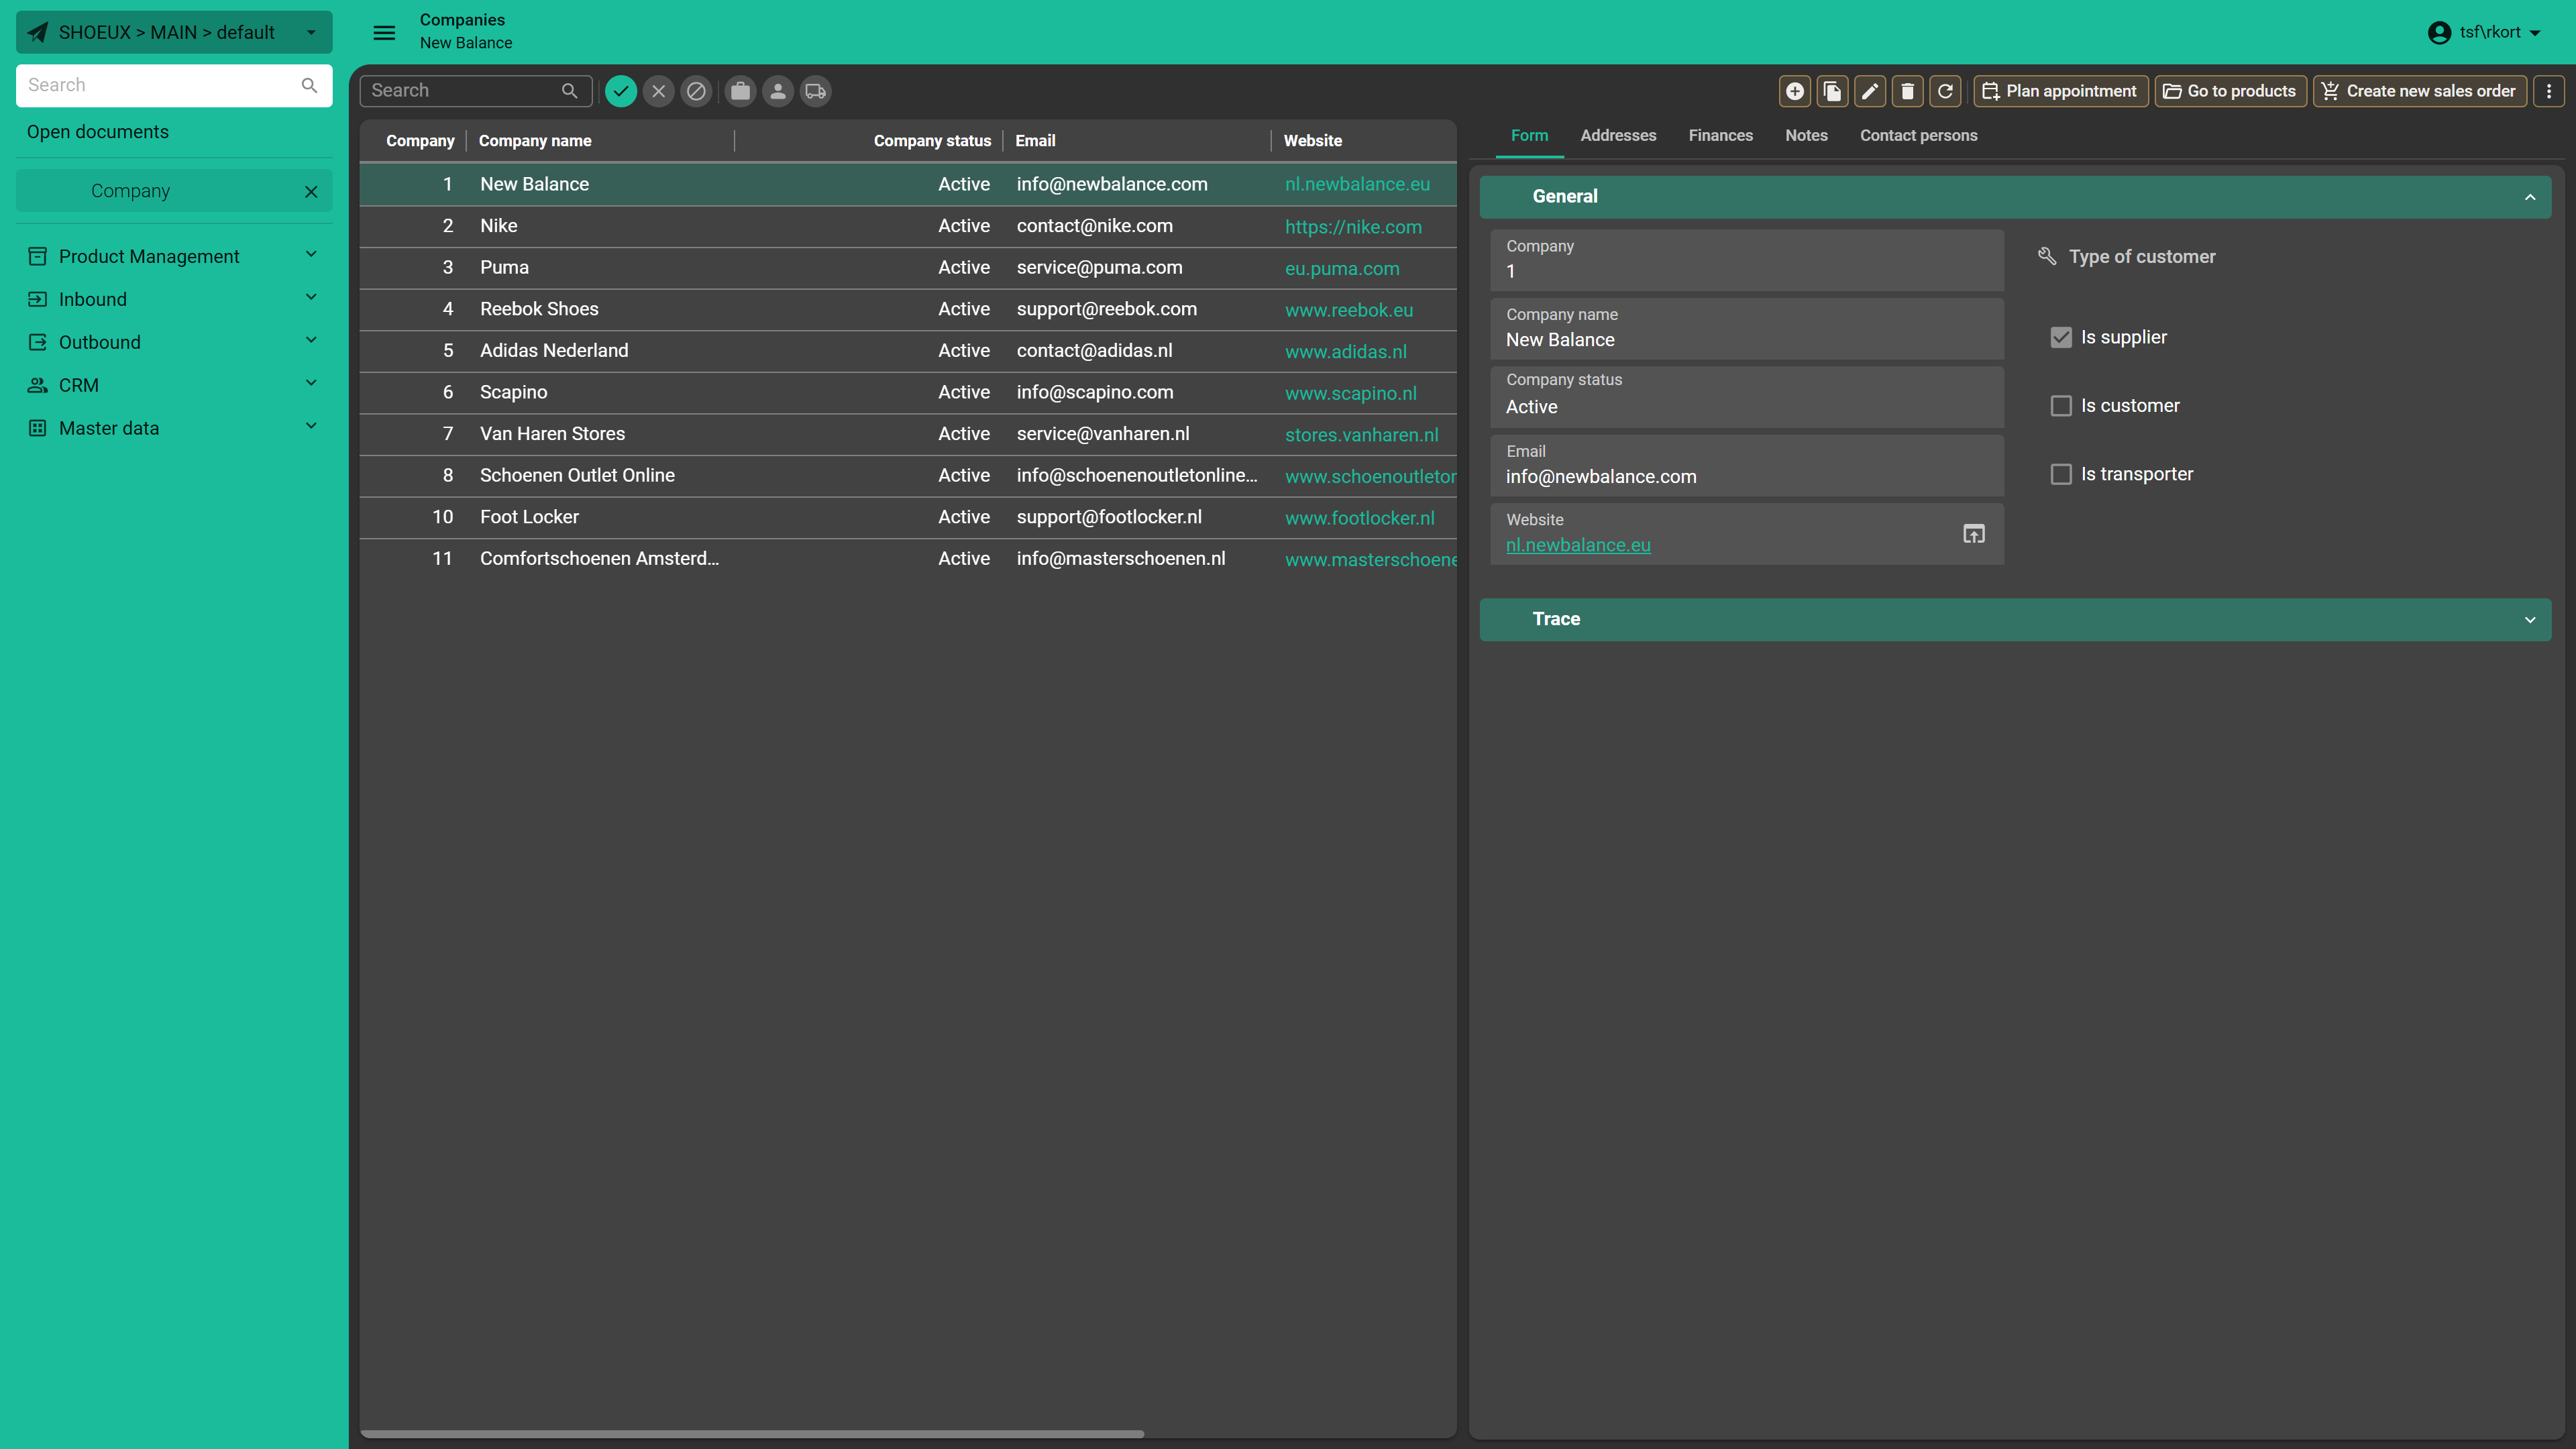Screen dimensions: 2576x1449
Task: Expand the Trace section
Action: point(2530,620)
